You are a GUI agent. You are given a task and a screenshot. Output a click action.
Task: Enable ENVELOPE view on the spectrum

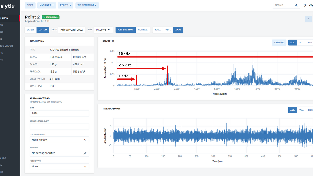[279, 42]
